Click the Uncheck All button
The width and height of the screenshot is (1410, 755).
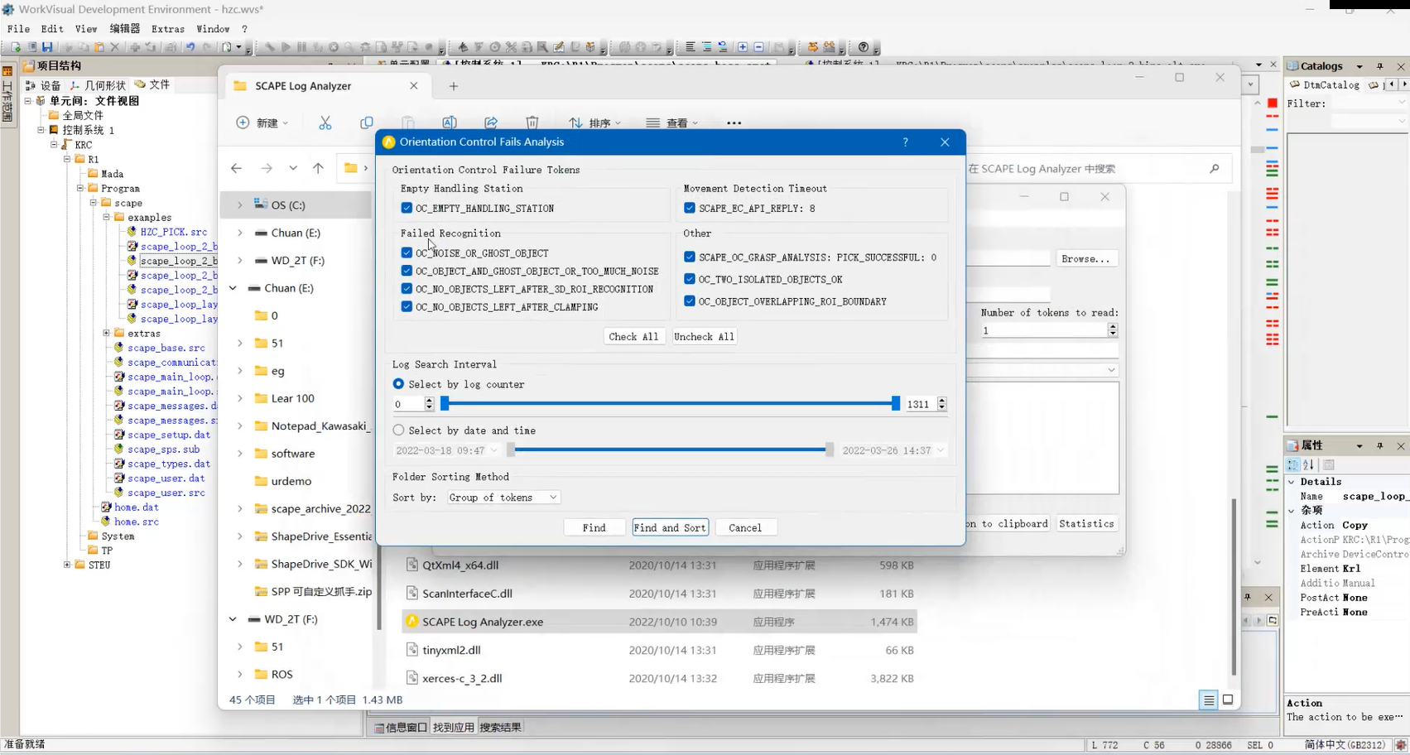click(704, 337)
